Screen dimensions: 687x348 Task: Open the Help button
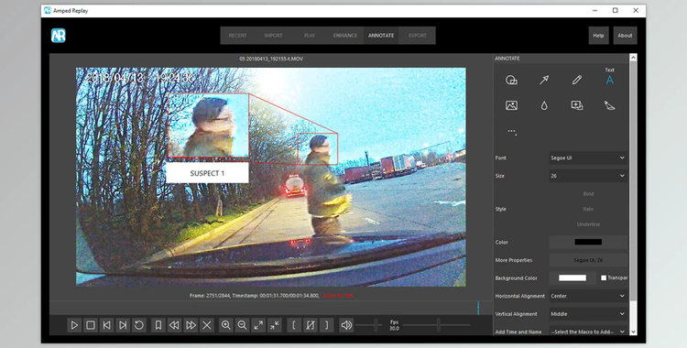tap(598, 36)
